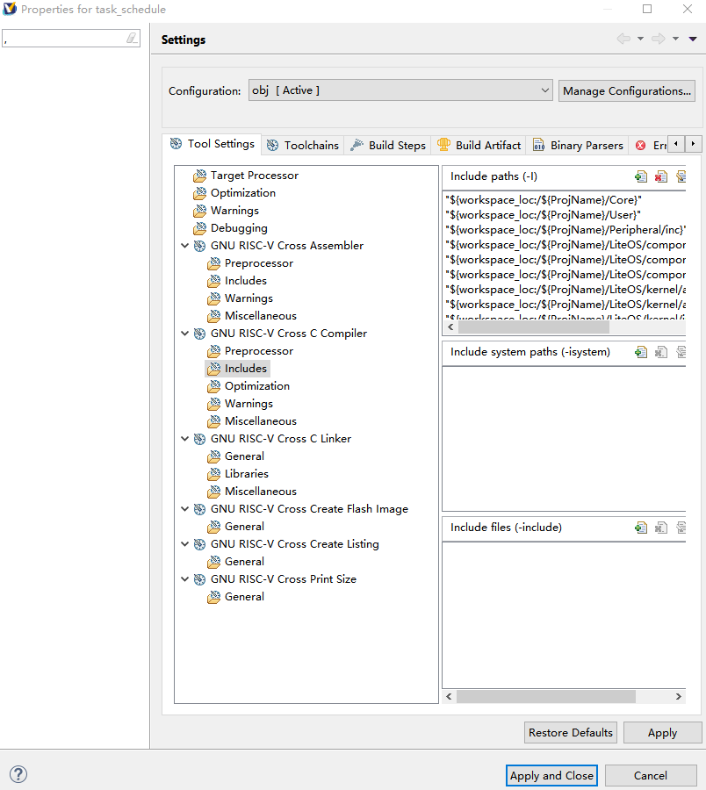Open the forward history dropdown arrow
Image resolution: width=706 pixels, height=790 pixels.
click(x=676, y=39)
